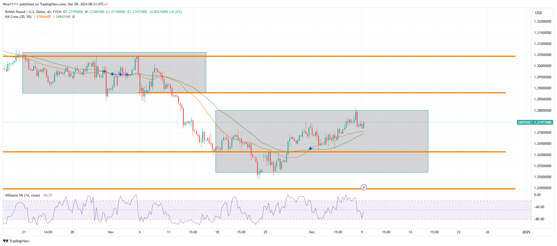The height and width of the screenshot is (246, 557).
Task: Click the MA value 1.27064600 in orange
Action: pos(42,17)
